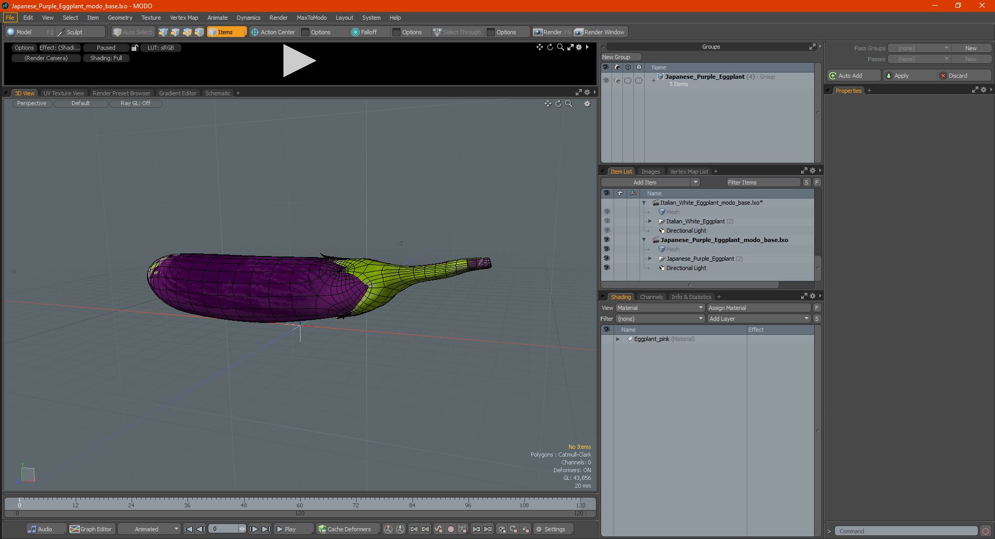Select Polygons selection mode icon

187,32
